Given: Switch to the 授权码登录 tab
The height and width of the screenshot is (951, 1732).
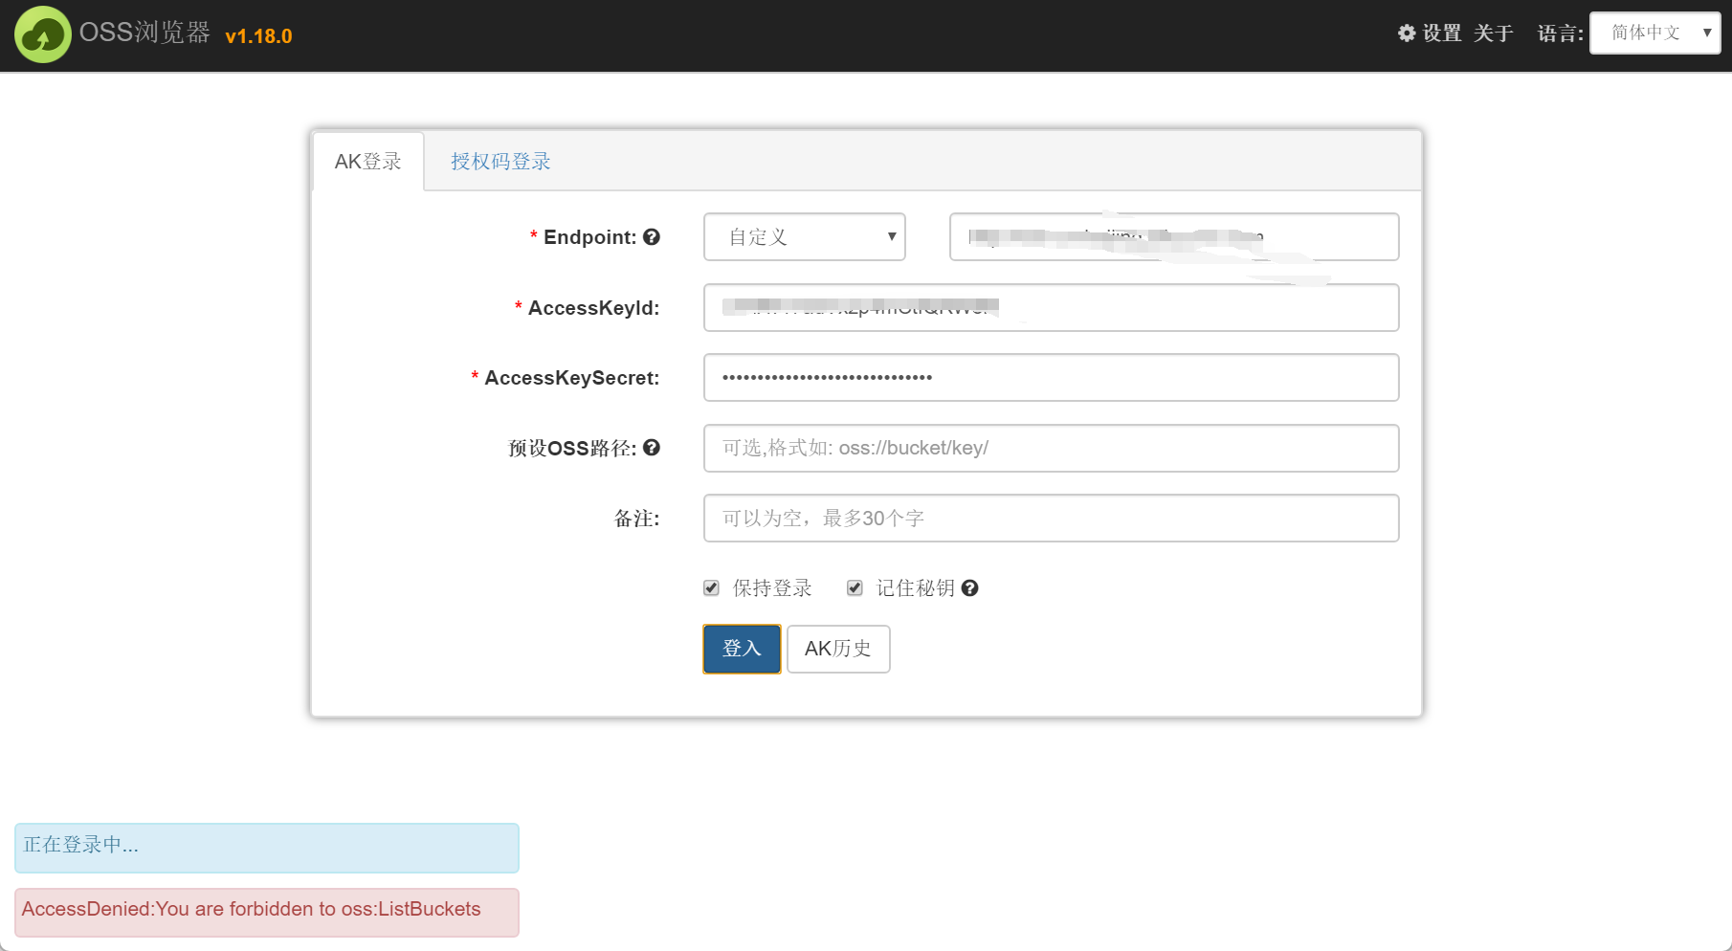Looking at the screenshot, I should click(x=500, y=162).
